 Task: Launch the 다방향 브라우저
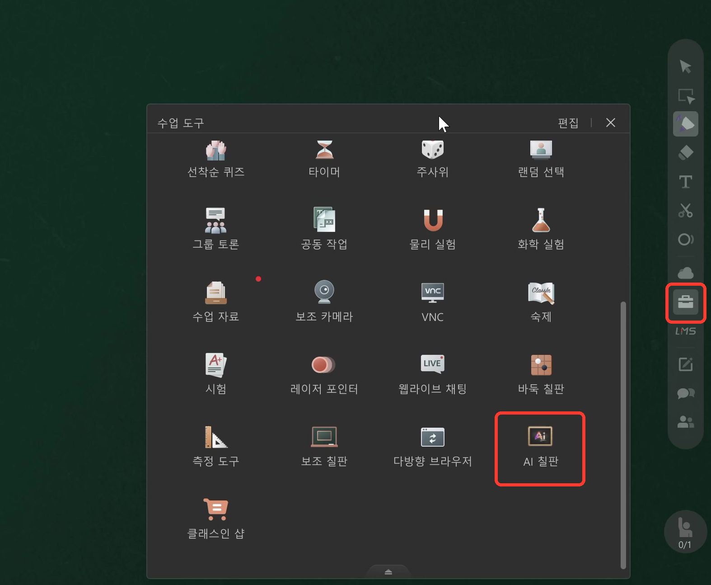tap(433, 446)
